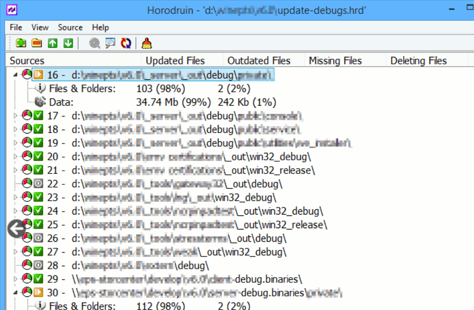The width and height of the screenshot is (474, 310).
Task: Toggle the checkbox for source 17
Action: (39, 116)
